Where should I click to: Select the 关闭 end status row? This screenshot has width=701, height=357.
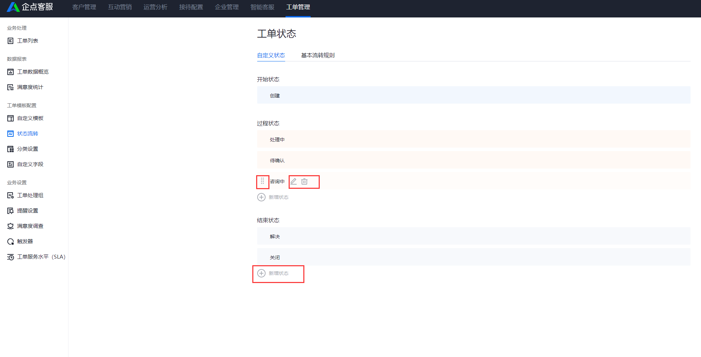click(x=474, y=257)
